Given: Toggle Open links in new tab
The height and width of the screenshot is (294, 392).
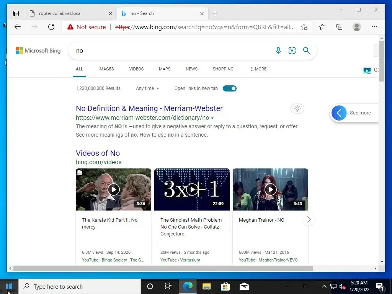Looking at the screenshot, I should click(230, 88).
